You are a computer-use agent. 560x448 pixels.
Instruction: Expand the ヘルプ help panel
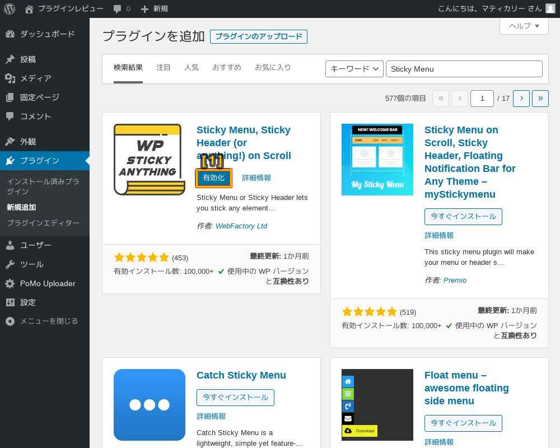[x=524, y=26]
